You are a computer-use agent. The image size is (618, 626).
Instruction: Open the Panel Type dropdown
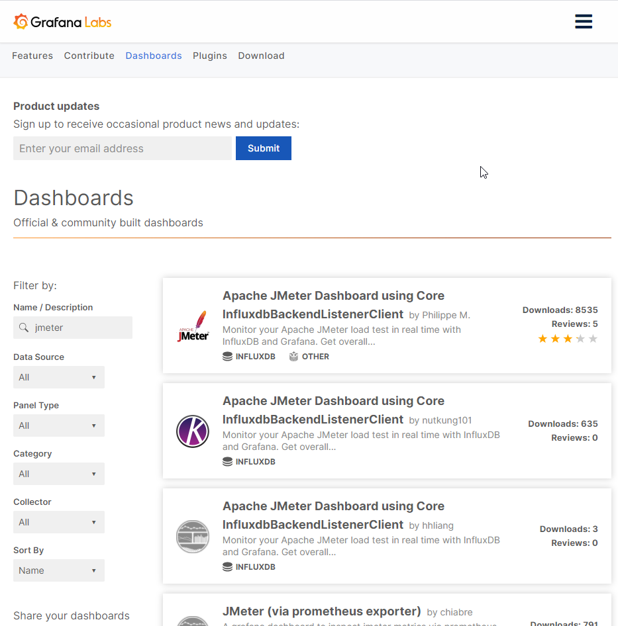[59, 425]
